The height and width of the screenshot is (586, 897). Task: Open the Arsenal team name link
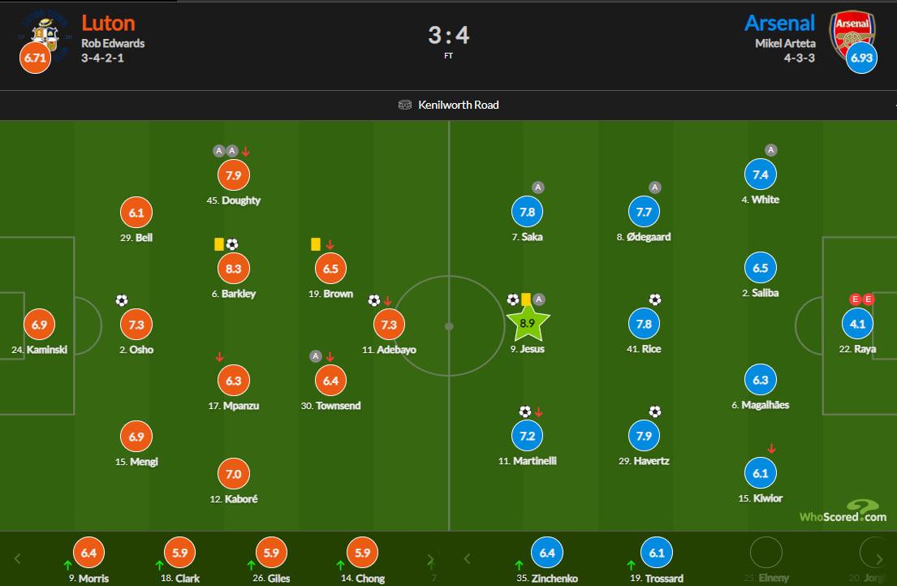[x=779, y=22]
